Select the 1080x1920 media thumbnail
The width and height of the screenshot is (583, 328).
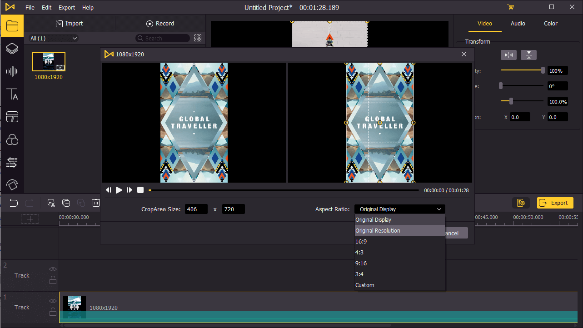(49, 62)
